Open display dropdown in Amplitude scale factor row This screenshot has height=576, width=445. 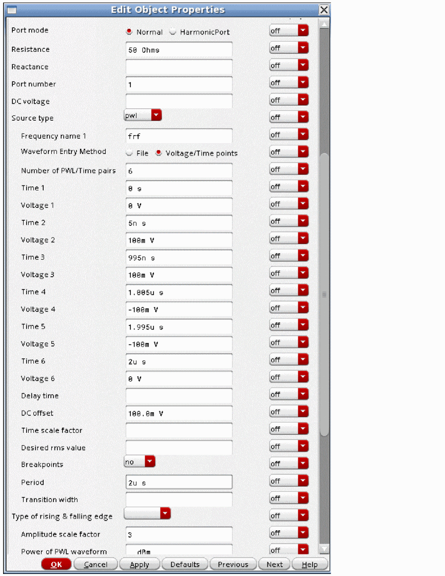tap(289, 533)
